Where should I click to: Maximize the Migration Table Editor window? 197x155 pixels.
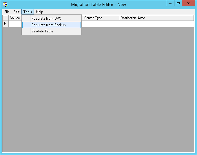tap(178, 3)
